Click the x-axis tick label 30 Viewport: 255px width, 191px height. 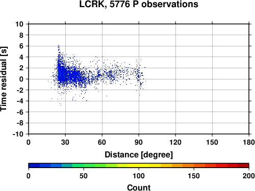tap(65, 142)
